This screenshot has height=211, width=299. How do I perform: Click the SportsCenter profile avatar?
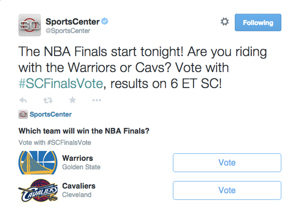point(30,25)
